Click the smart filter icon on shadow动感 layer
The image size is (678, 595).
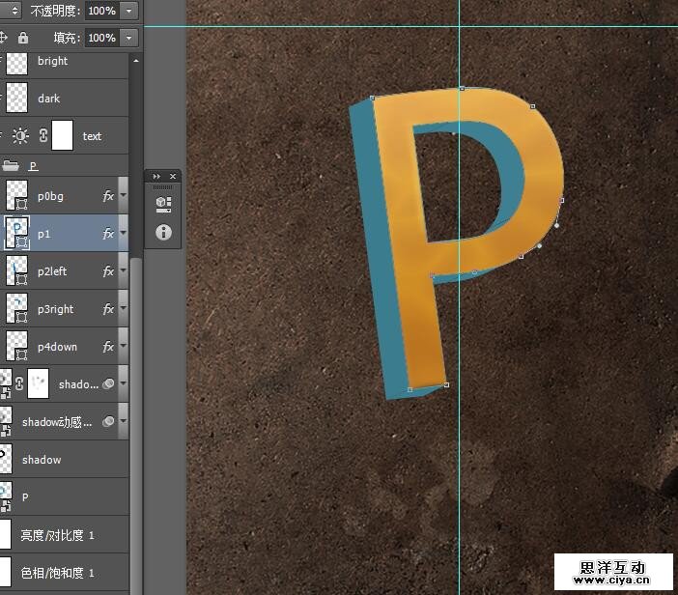109,421
